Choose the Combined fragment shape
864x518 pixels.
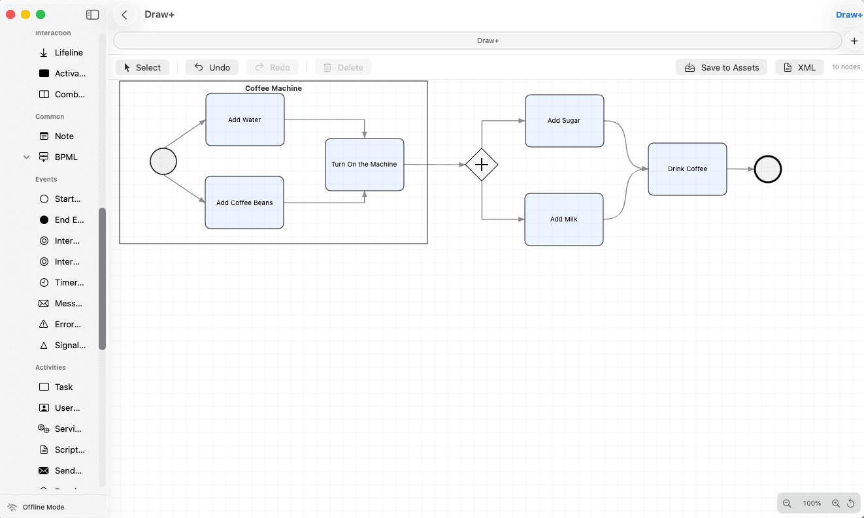(62, 94)
